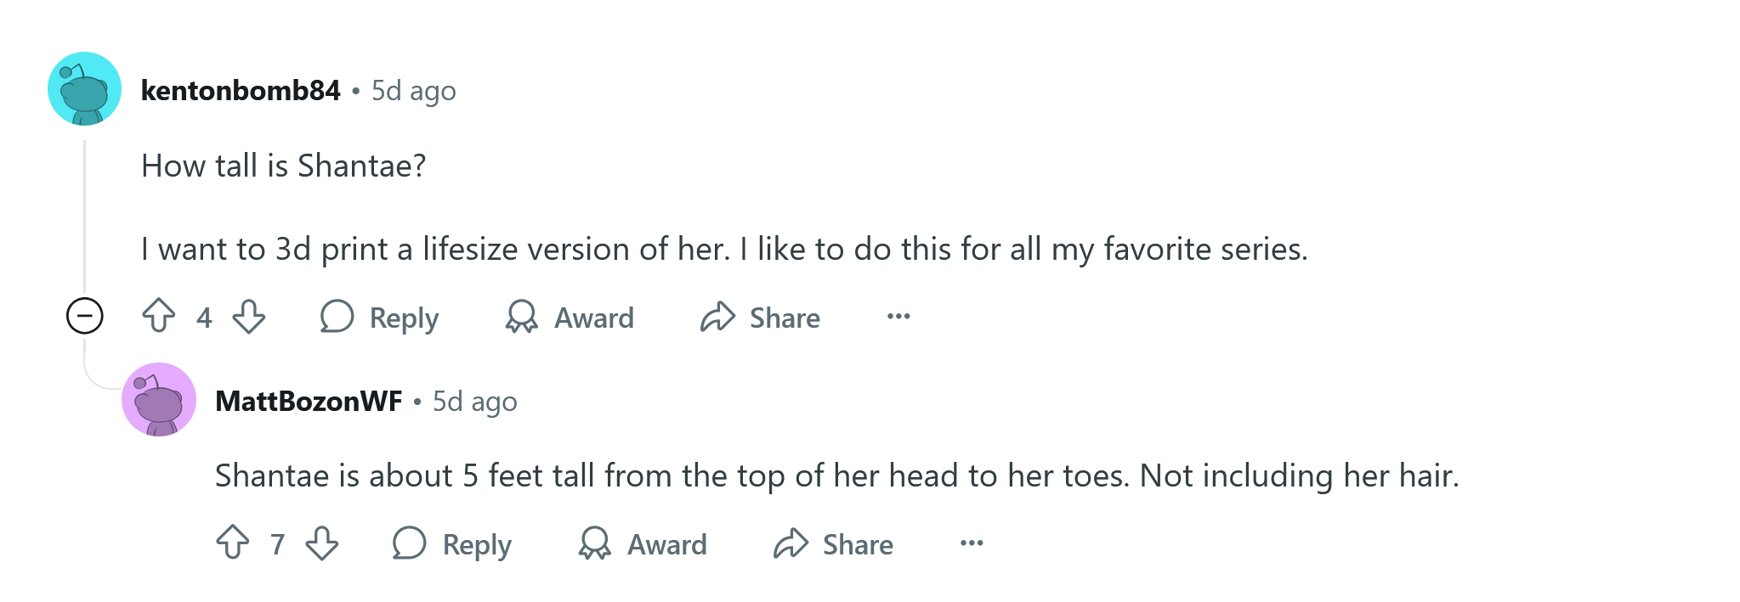
Task: Upvote kentonbomb84's comment
Action: tap(159, 317)
